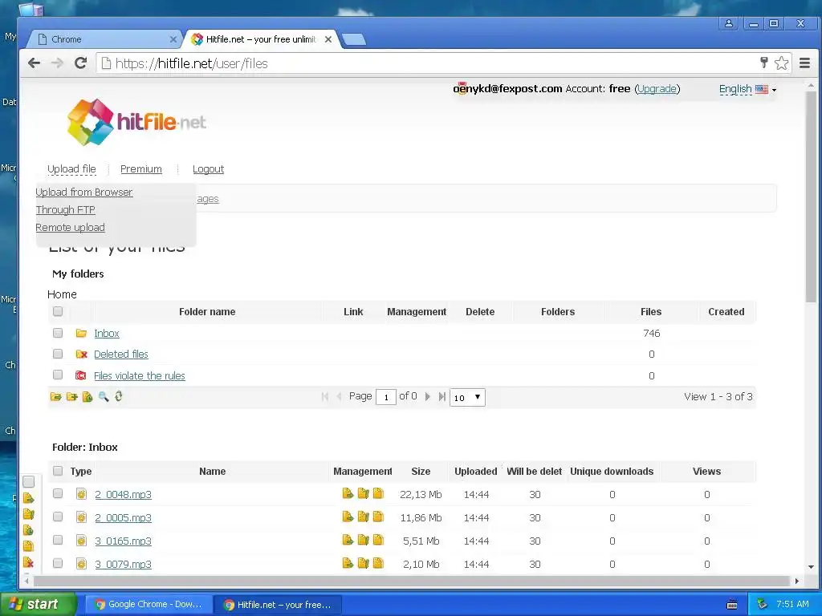
Task: Open the file 3_0165.mp3 link
Action: (123, 541)
